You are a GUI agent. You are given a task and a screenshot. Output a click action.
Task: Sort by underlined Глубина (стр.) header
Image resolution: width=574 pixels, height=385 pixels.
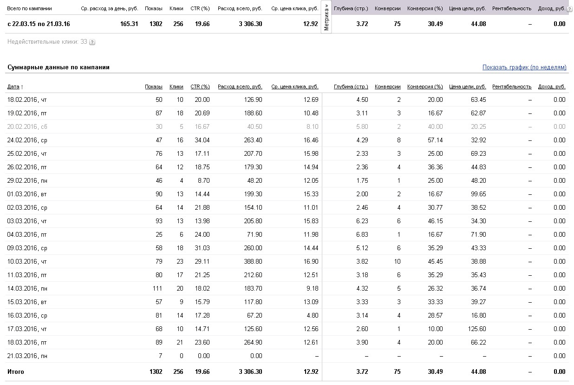click(x=351, y=86)
